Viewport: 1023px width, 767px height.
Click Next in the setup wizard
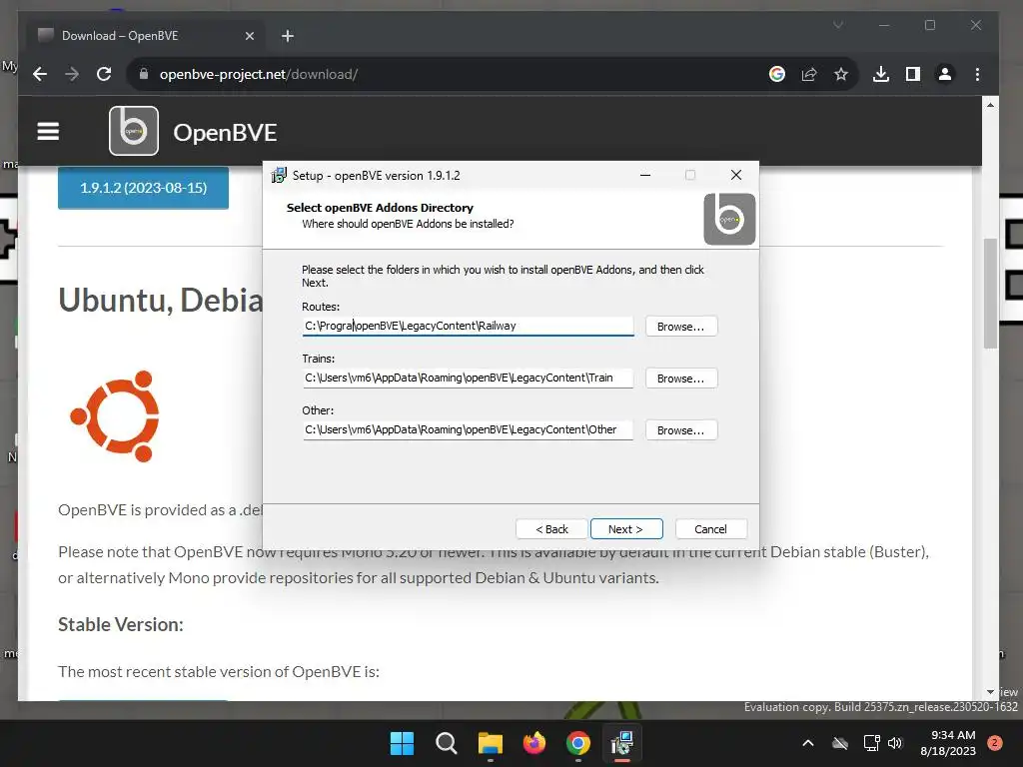pyautogui.click(x=626, y=529)
